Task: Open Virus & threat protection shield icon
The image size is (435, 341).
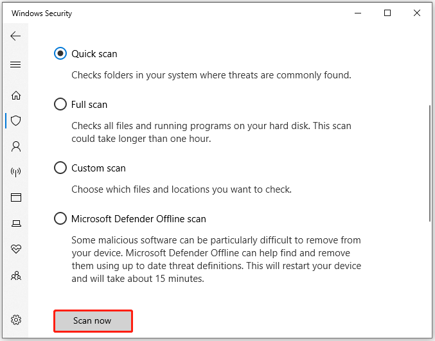Action: click(x=16, y=121)
